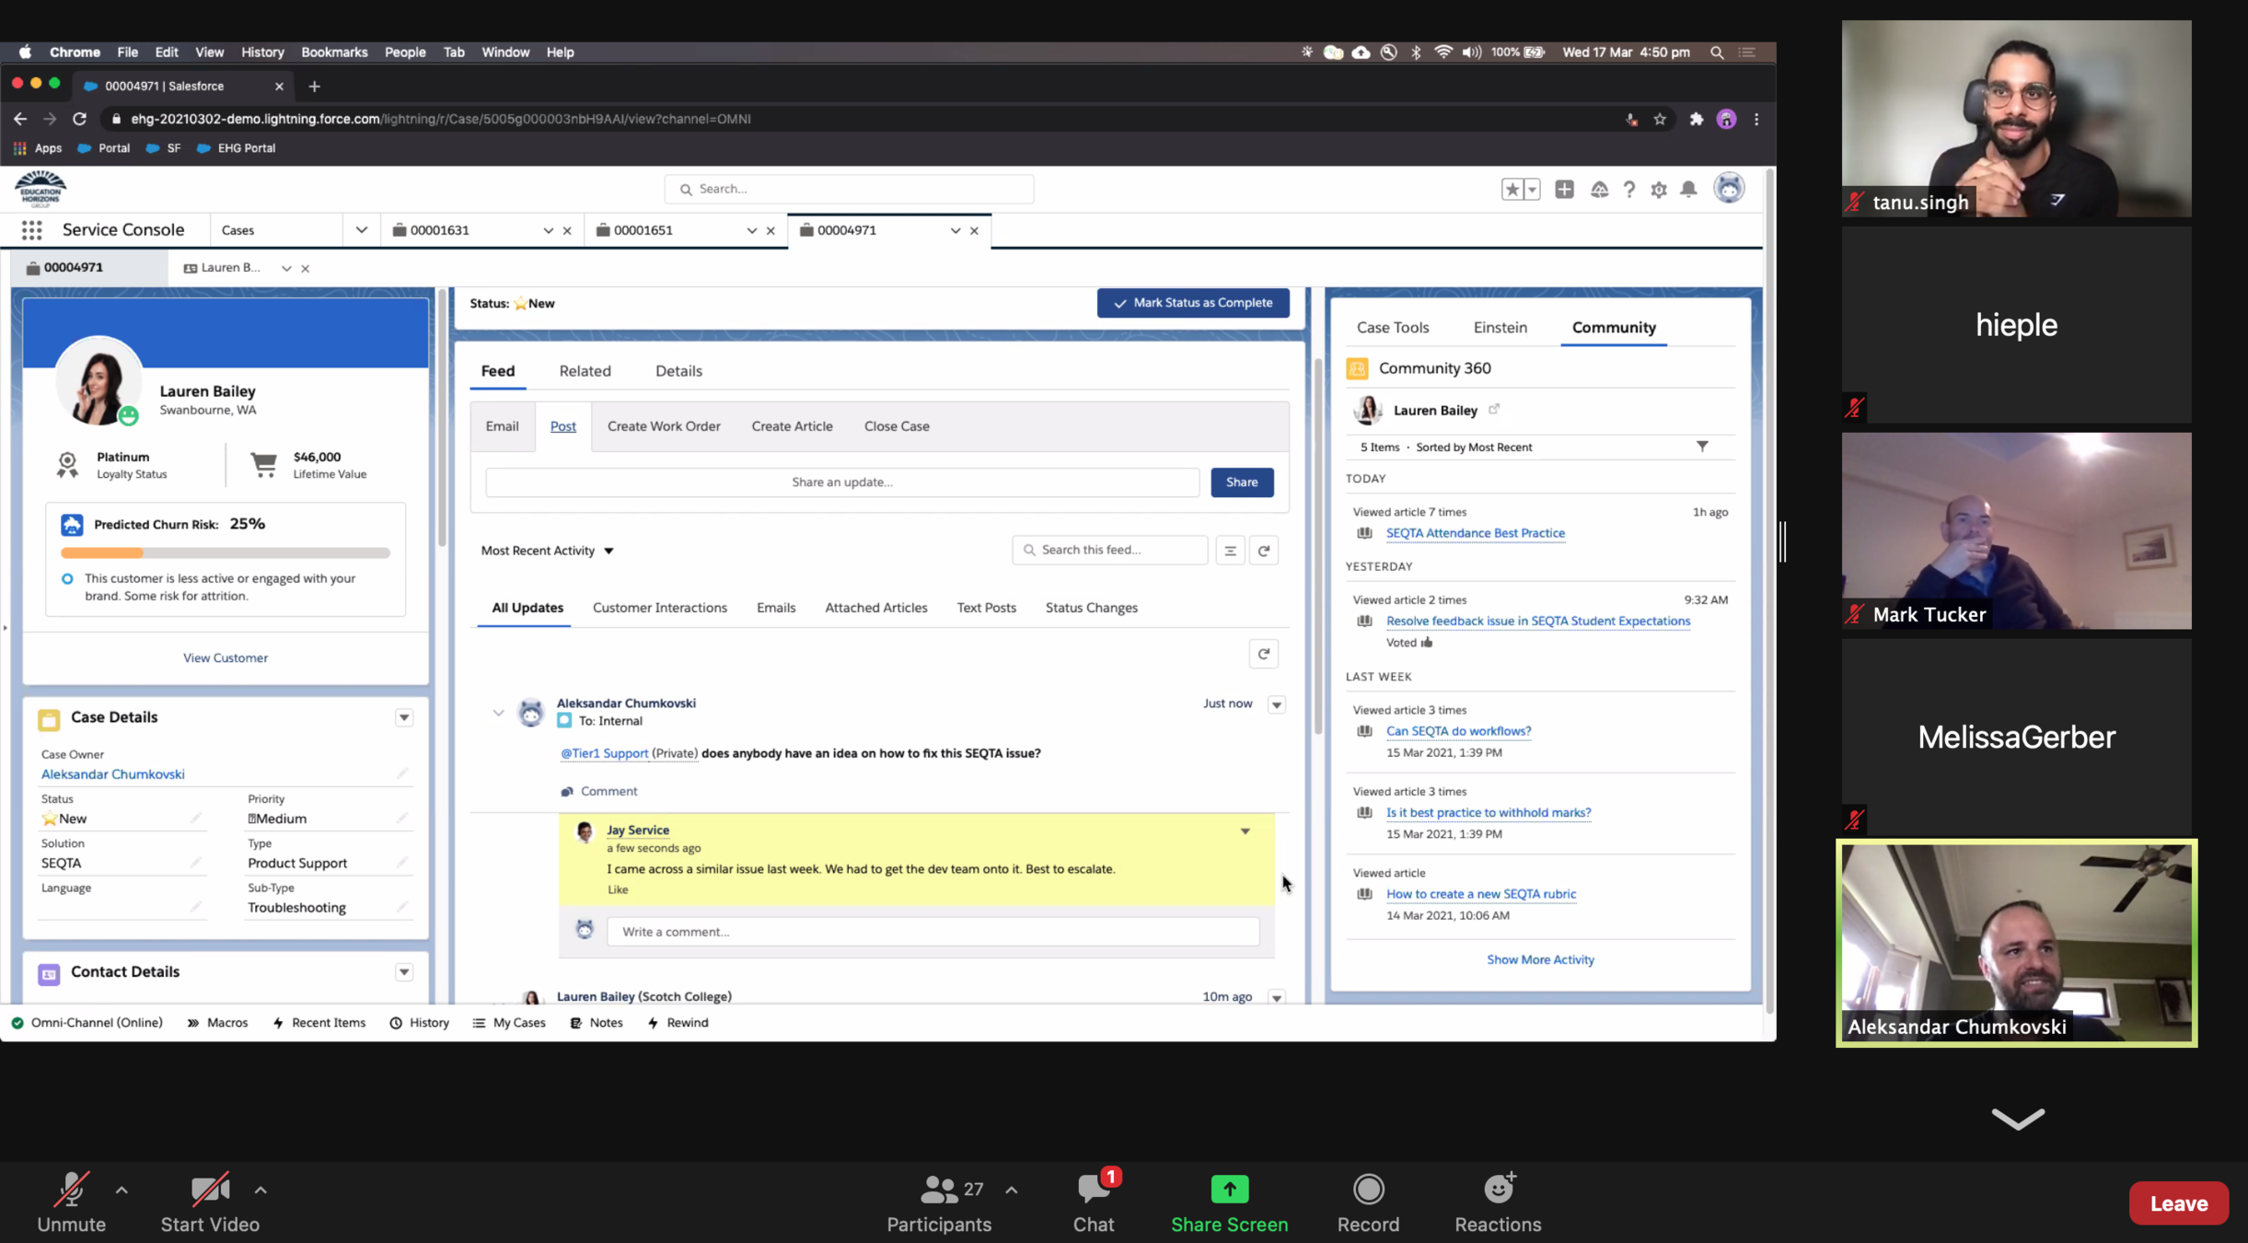Click the Salesforce notifications bell icon
Viewport: 2248px width, 1243px height.
coord(1688,190)
